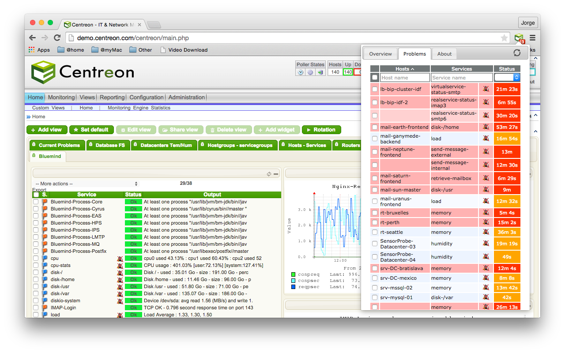
Task: Open the Custom Views submenu link
Action: tap(49, 108)
